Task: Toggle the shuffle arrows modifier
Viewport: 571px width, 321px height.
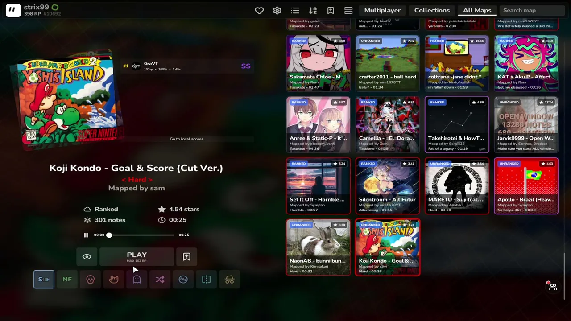Action: 160,280
